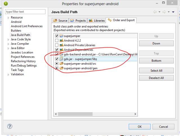
Task: Click the Eclipse logo in title bar
Action: pyautogui.click(x=6, y=4)
